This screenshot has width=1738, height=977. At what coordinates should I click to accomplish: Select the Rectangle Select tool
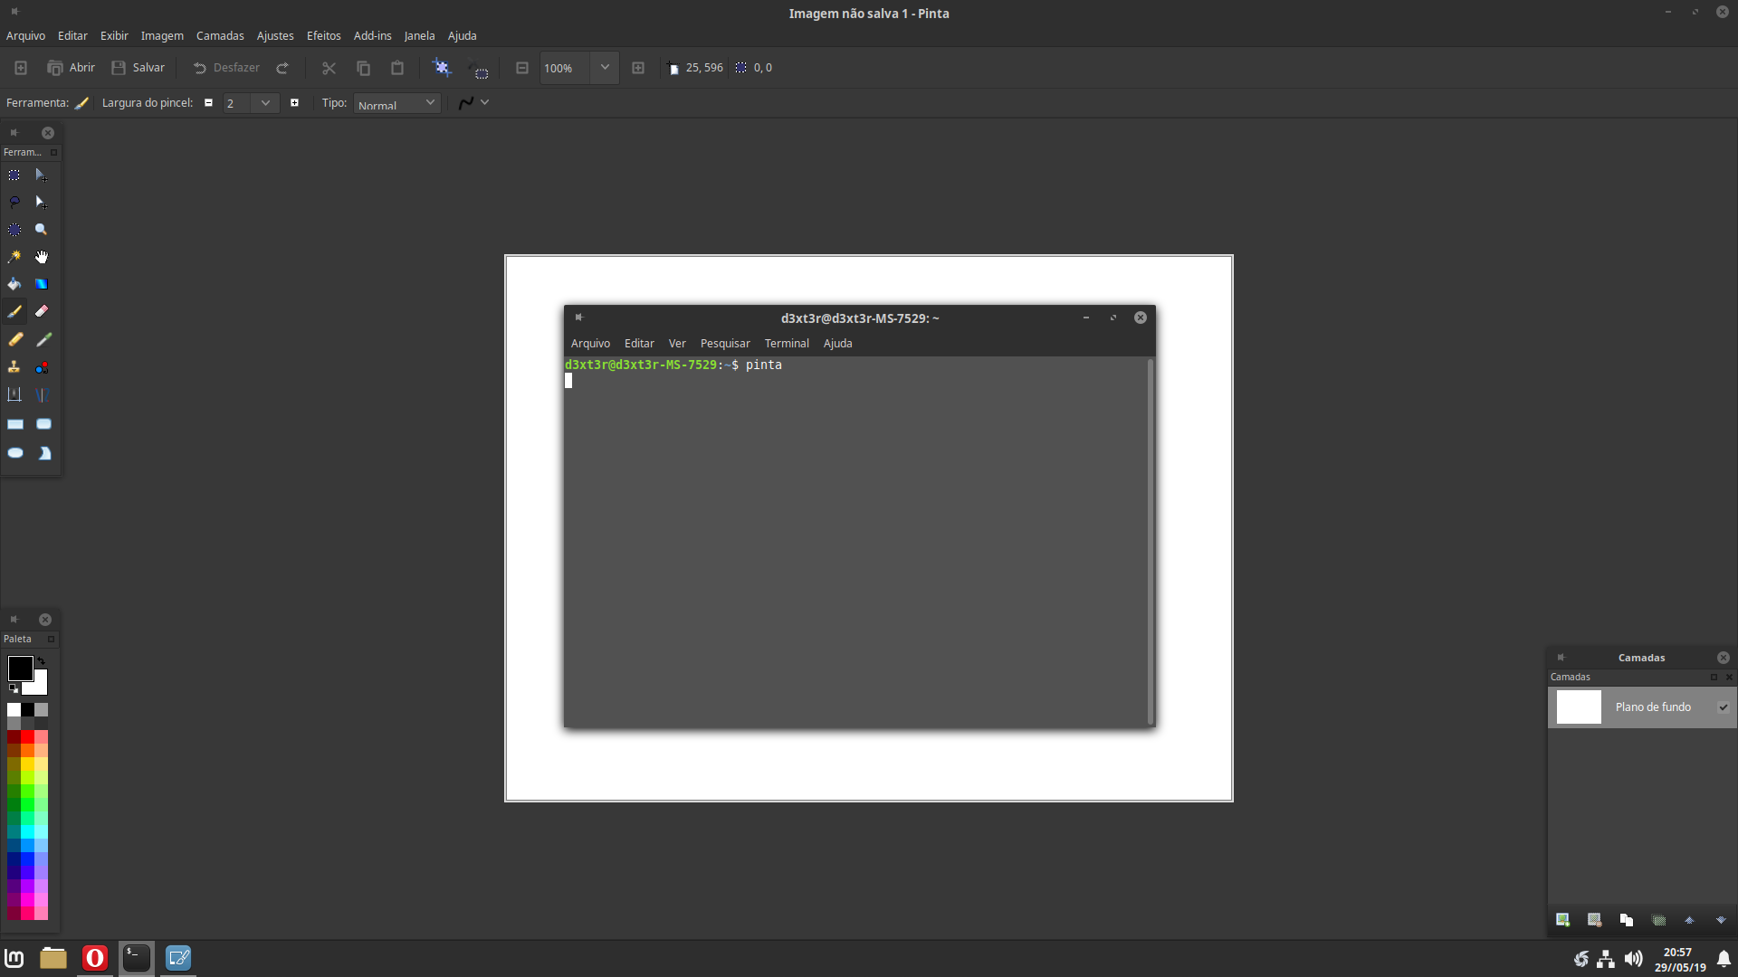14,175
